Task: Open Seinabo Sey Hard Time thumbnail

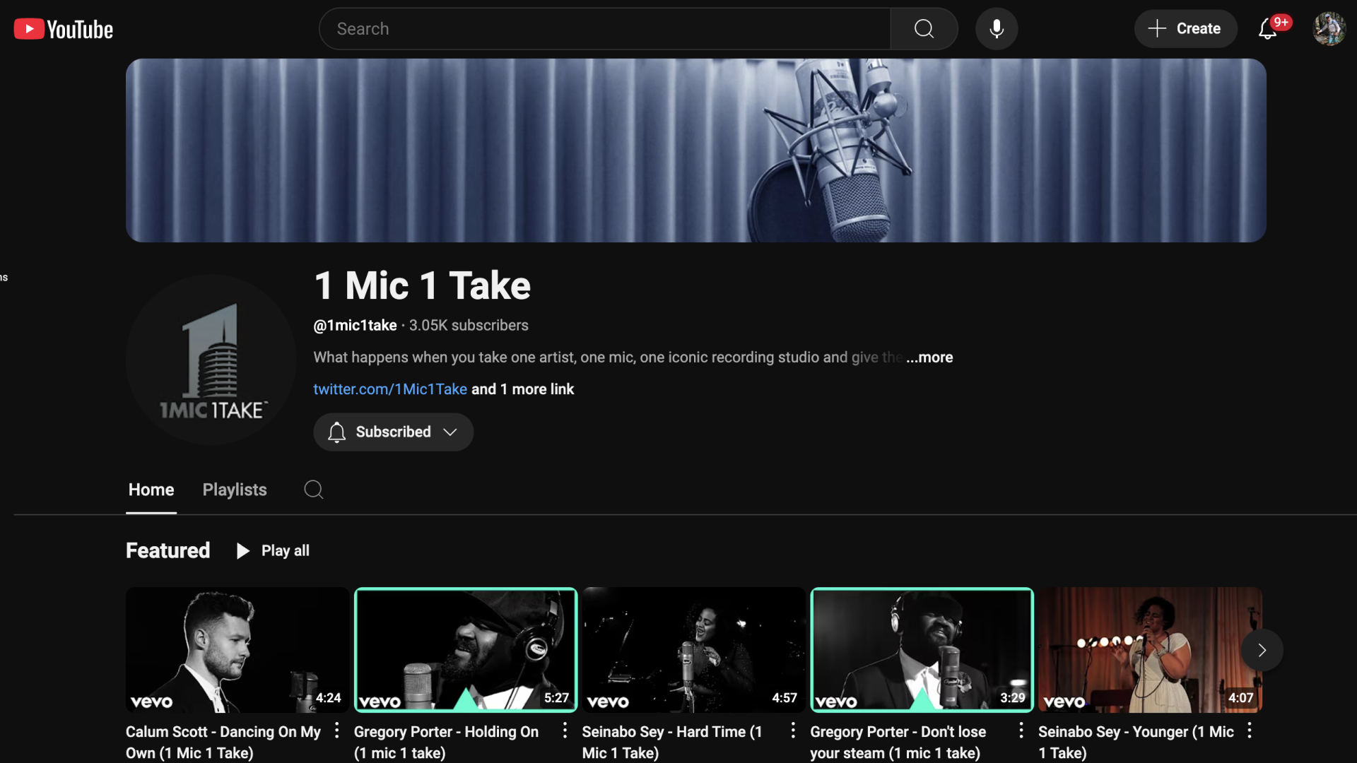Action: click(694, 650)
